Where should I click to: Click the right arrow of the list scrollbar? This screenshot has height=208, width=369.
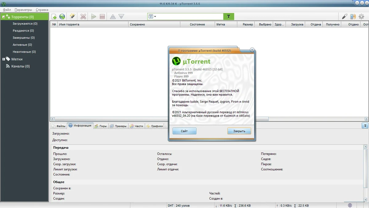366,119
